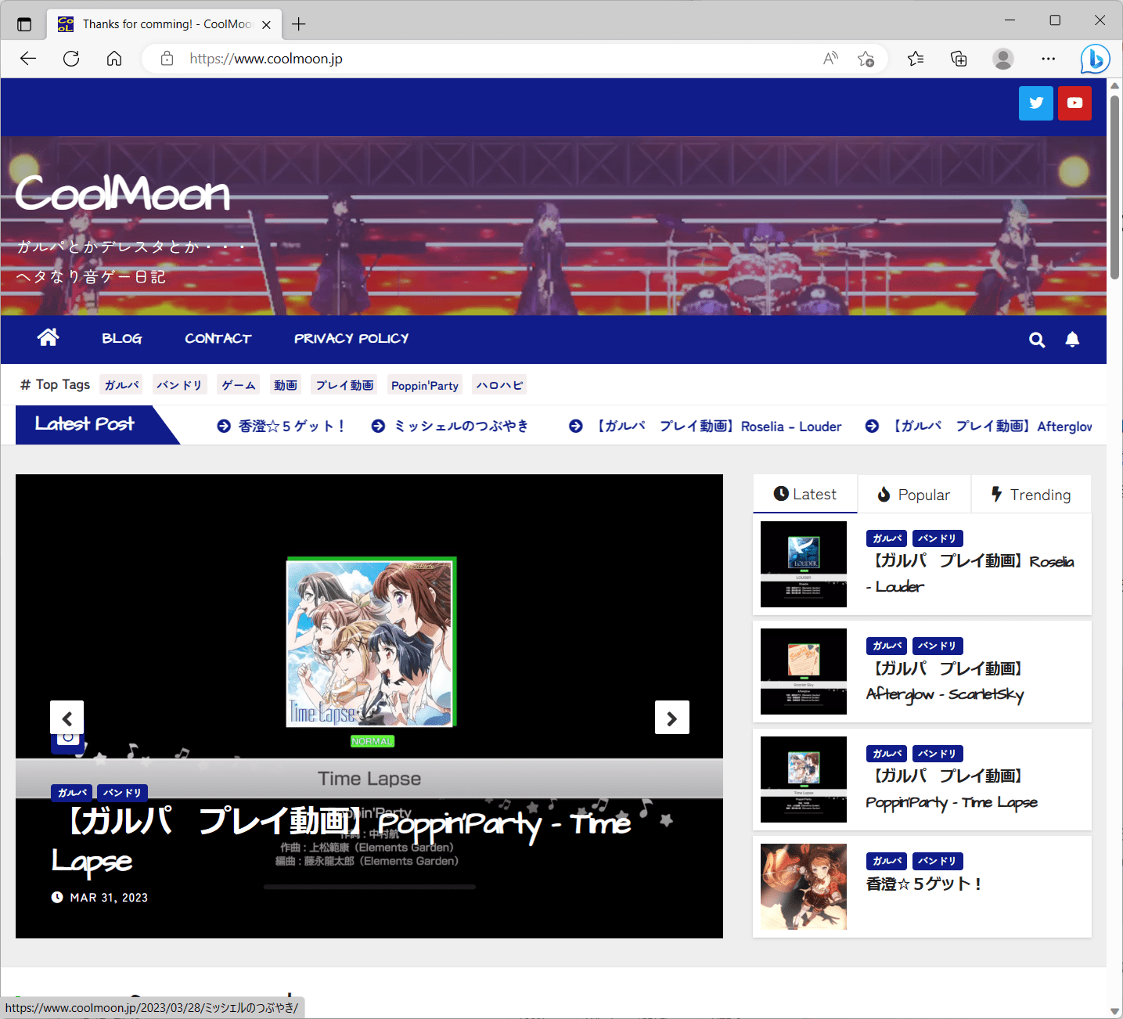The width and height of the screenshot is (1123, 1019).
Task: Select the ハロハピ top tag
Action: pyautogui.click(x=500, y=385)
